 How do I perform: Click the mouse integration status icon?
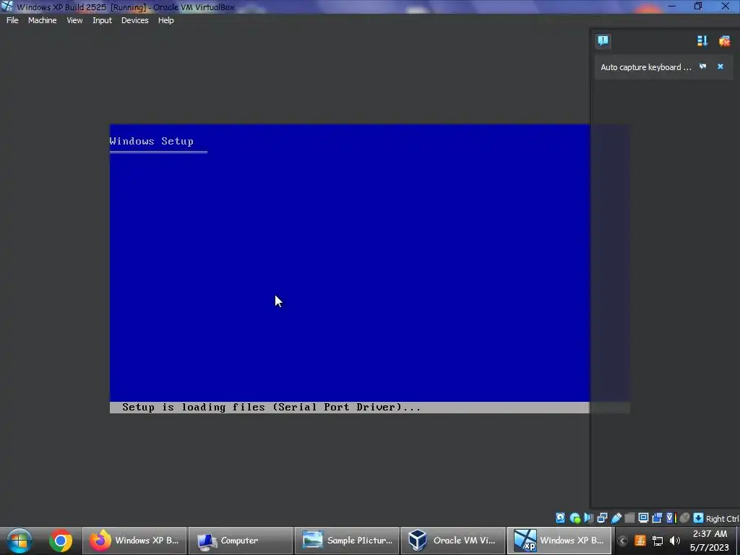[x=685, y=517]
